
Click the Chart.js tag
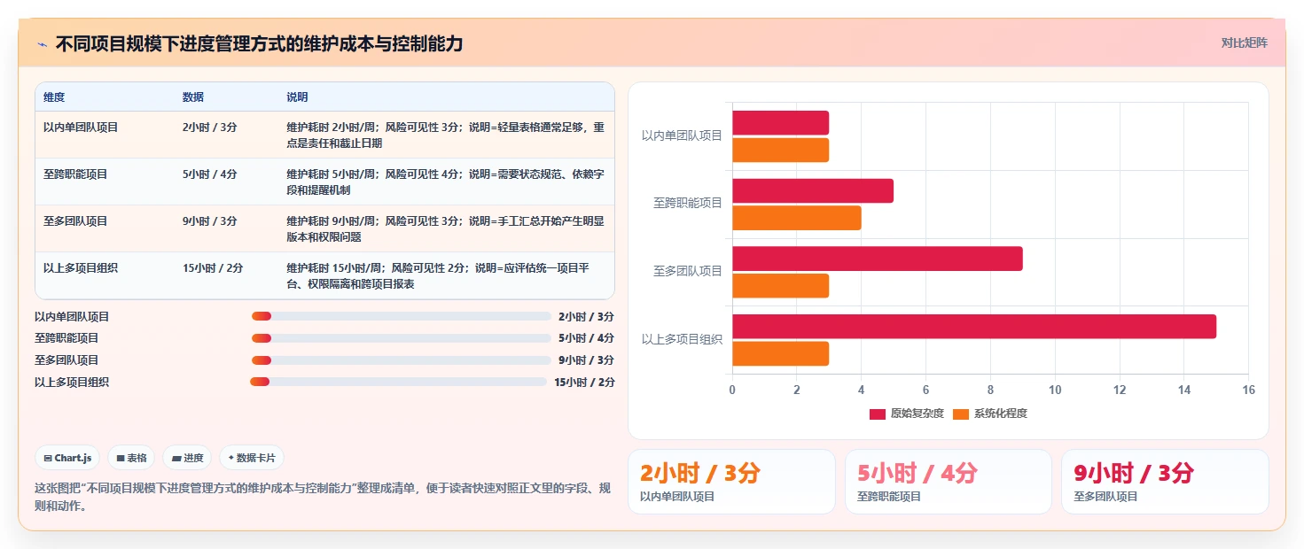point(67,458)
